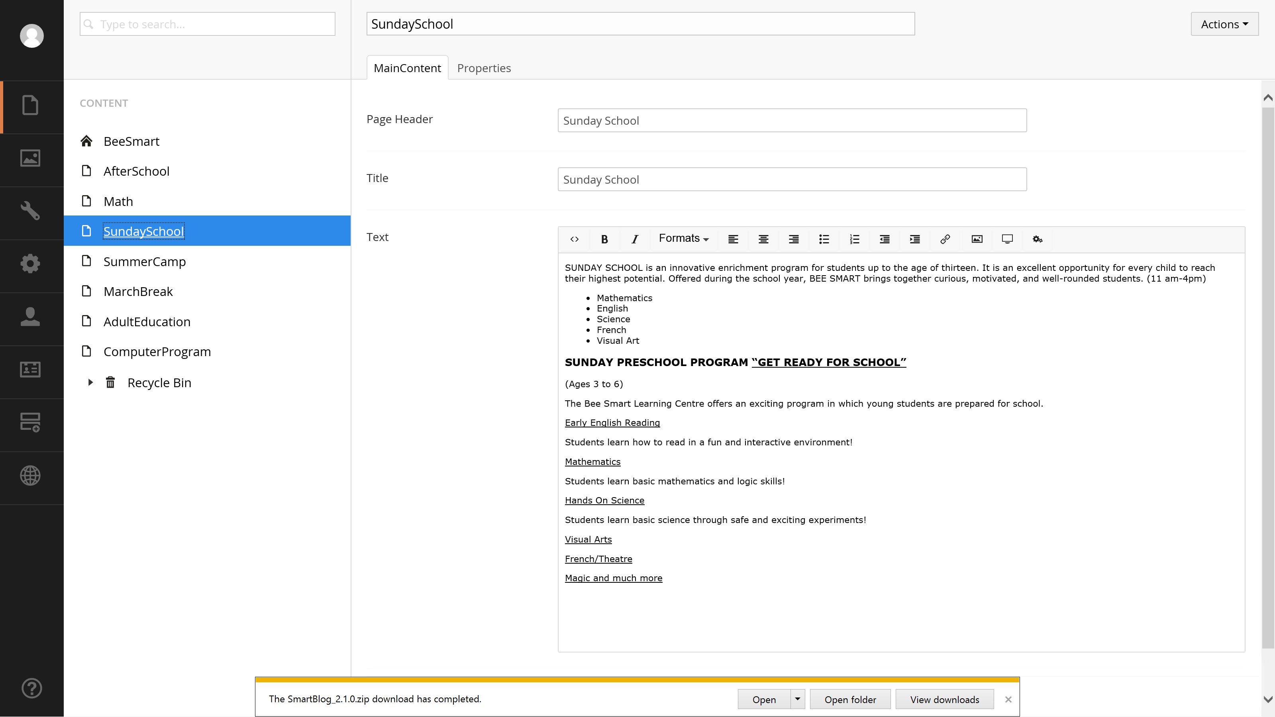Image resolution: width=1275 pixels, height=717 pixels.
Task: Open the Members section icon
Action: [x=31, y=370]
